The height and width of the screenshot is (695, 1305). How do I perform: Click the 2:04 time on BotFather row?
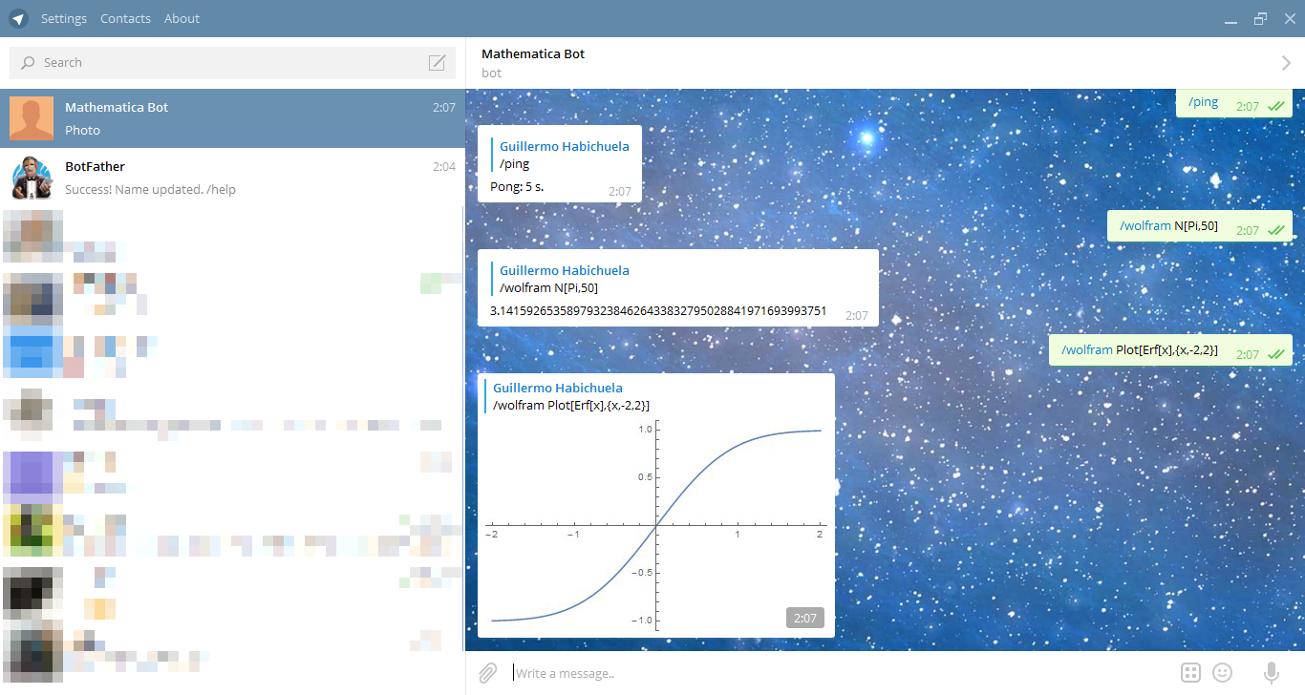443,167
